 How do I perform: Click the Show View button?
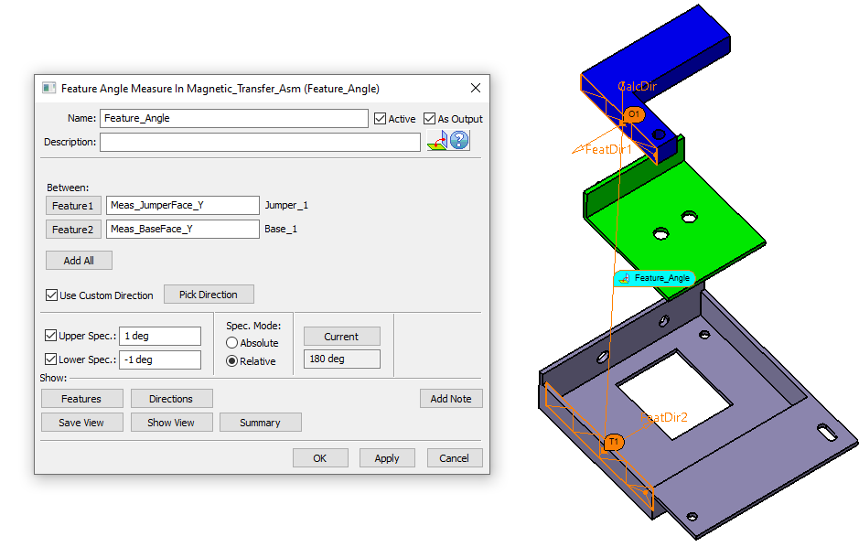click(x=171, y=423)
